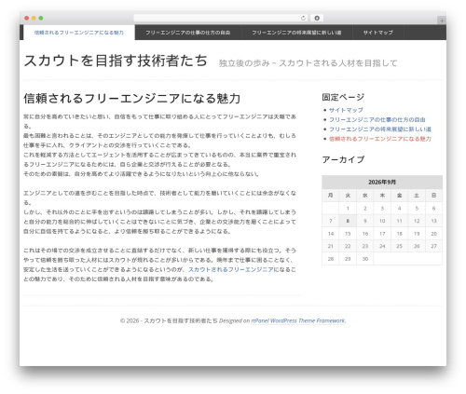Click sidebar link フリーエンジニアの将来展望に新しい道
The image size is (466, 394).
tap(380, 129)
